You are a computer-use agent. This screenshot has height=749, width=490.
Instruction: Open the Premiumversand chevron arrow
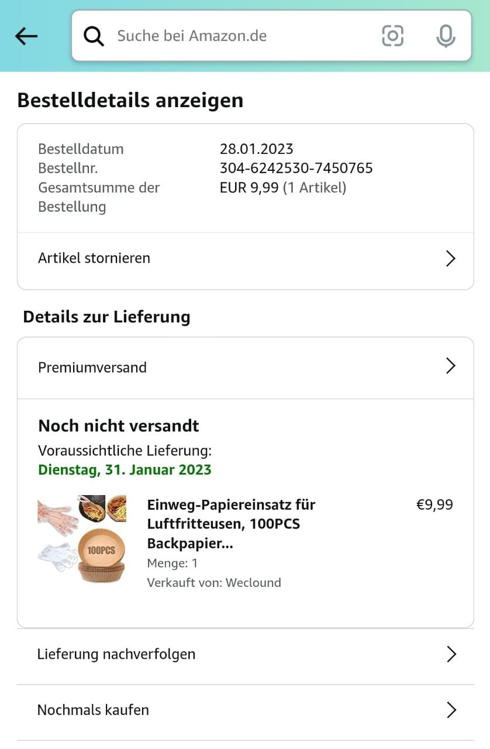point(450,366)
